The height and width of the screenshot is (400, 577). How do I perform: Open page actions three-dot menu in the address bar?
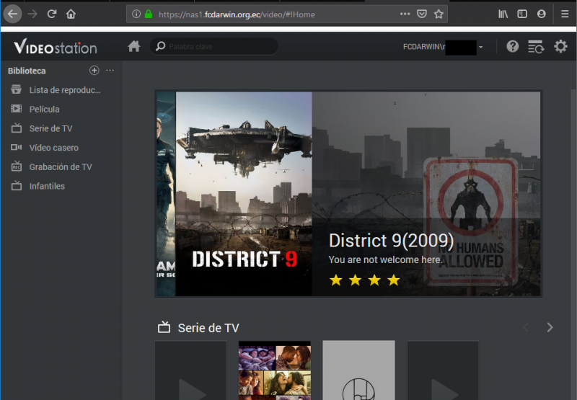(x=405, y=14)
